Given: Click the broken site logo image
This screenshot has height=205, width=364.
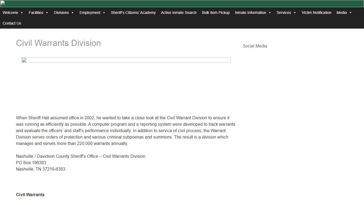Looking at the screenshot, I should click(3, 3).
